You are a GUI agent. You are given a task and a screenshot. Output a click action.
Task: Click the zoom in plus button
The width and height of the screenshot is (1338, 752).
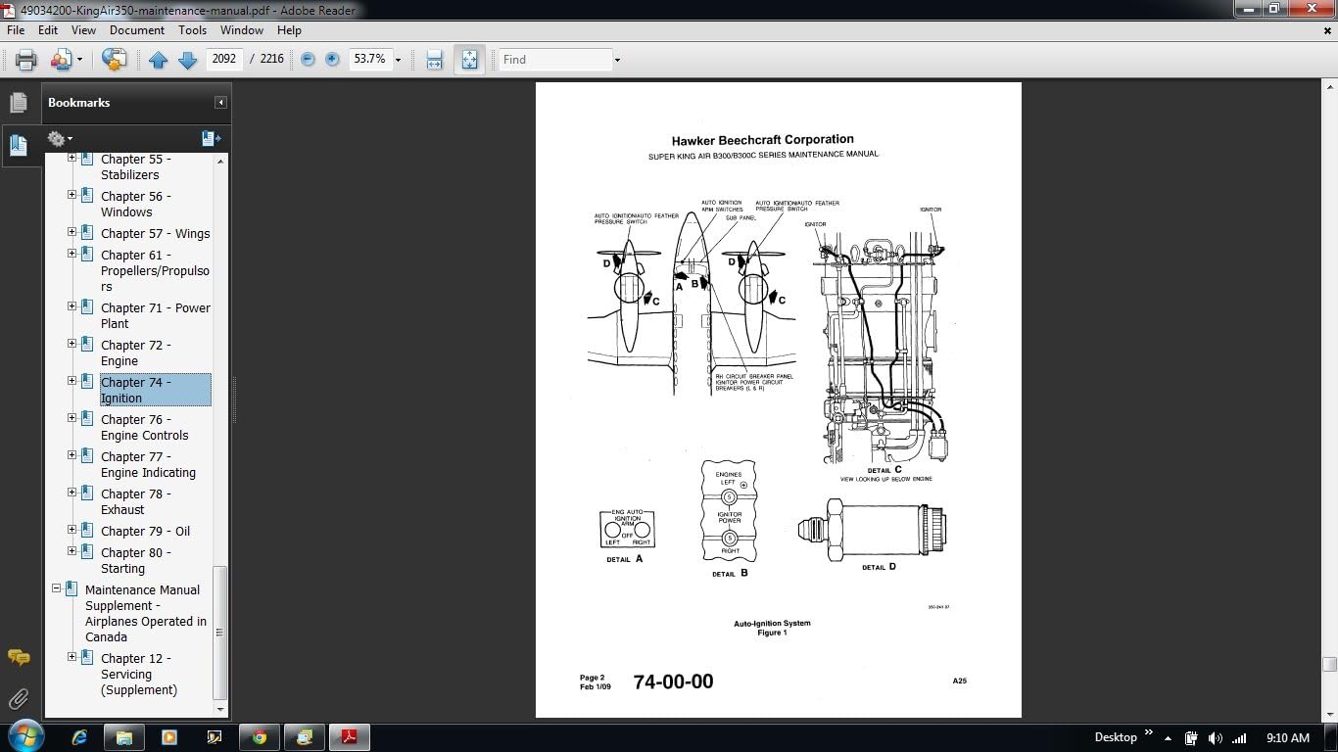tap(332, 60)
